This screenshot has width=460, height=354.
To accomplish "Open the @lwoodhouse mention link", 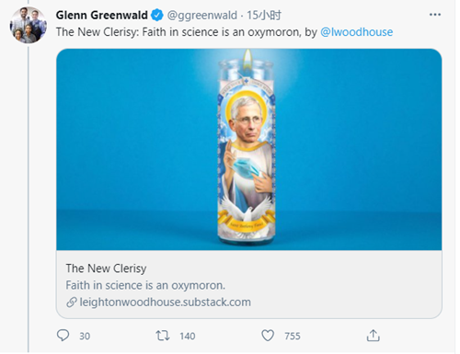I will tap(357, 32).
